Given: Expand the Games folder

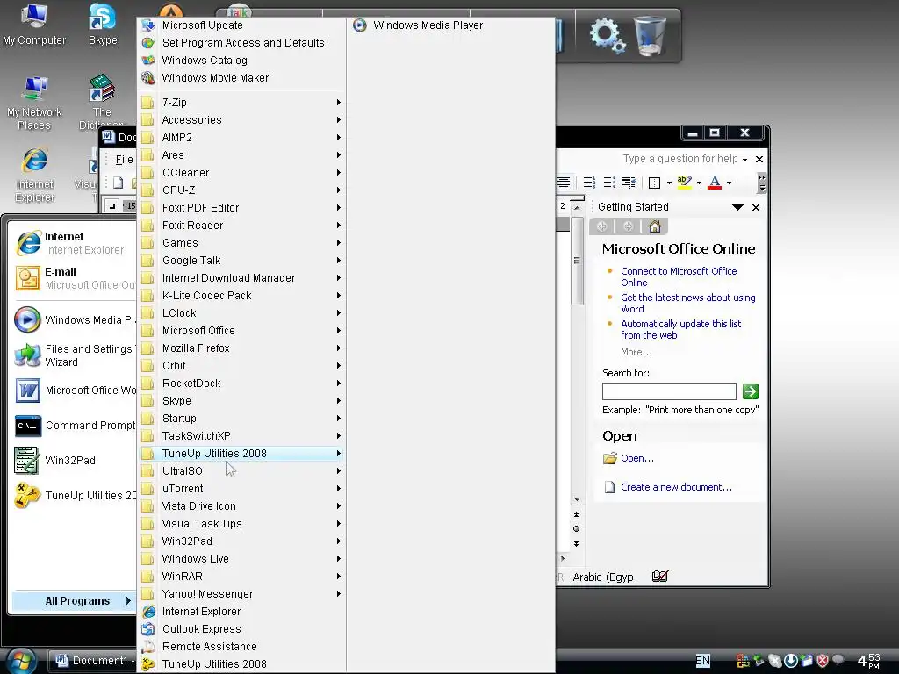Looking at the screenshot, I should point(241,243).
